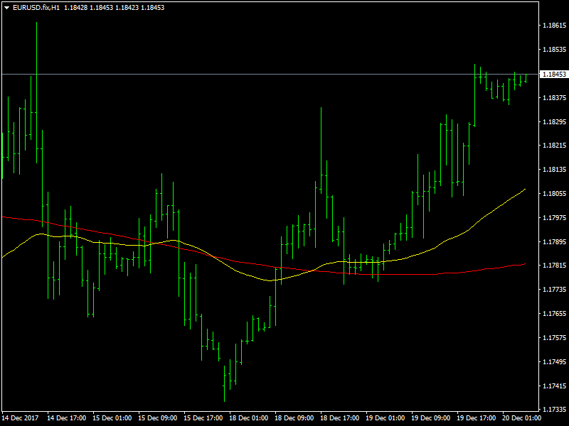Click the 18 Dec 09:00 time label

(x=294, y=418)
